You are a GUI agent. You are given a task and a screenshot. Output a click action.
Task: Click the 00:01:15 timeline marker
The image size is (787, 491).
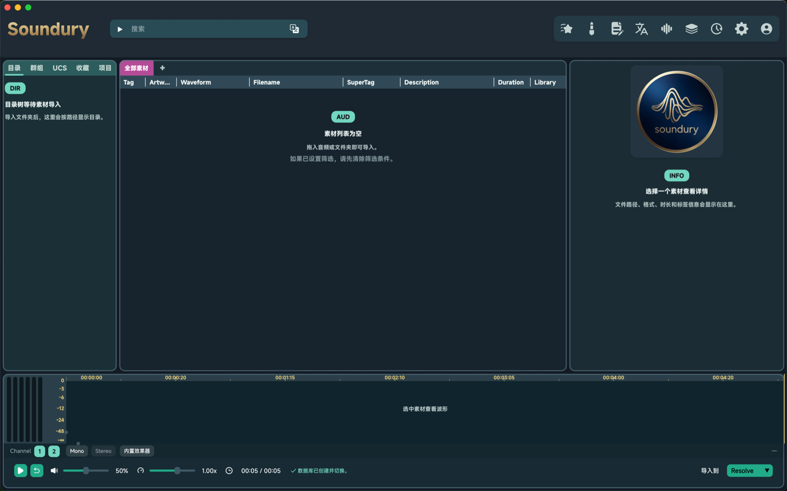pyautogui.click(x=285, y=378)
